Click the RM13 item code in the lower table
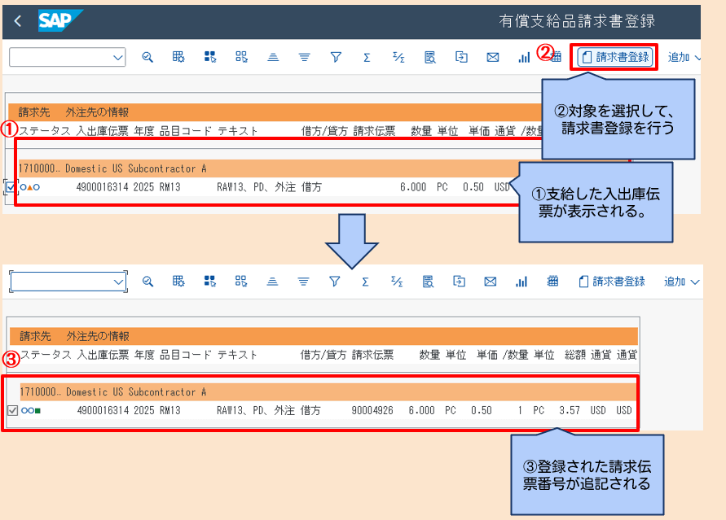The width and height of the screenshot is (726, 520). 170,410
